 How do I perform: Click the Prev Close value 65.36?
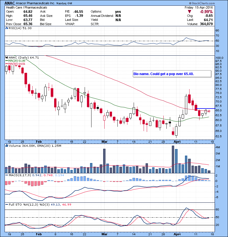coord(28,24)
